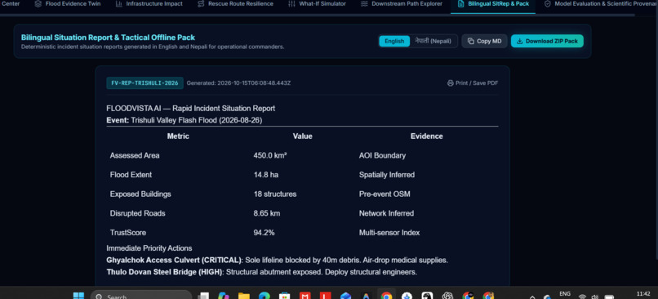Click the Spatially Inferred evidence cell
This screenshot has width=658, height=299.
(x=387, y=175)
